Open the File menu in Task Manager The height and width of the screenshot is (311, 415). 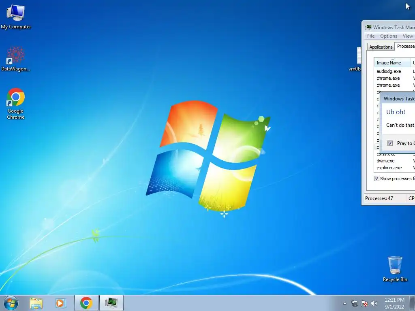pyautogui.click(x=370, y=36)
